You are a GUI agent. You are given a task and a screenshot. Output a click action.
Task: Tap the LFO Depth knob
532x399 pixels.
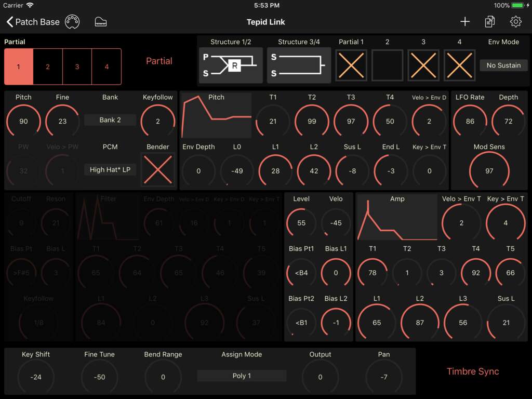coord(508,121)
